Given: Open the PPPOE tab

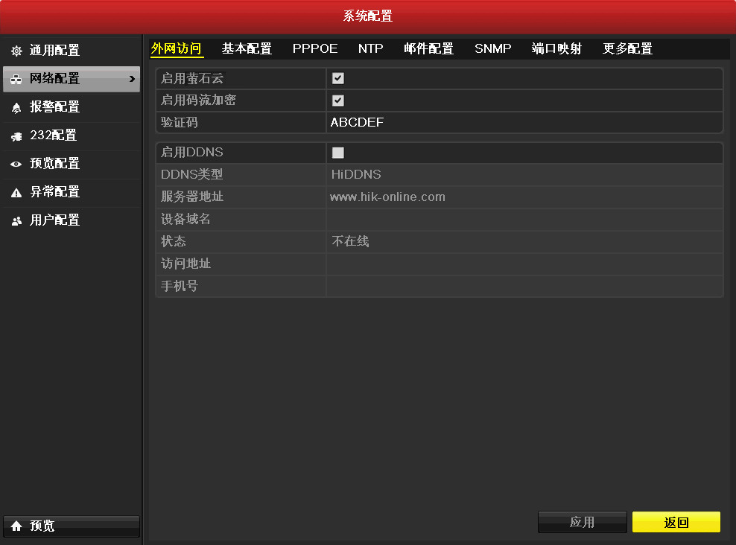Looking at the screenshot, I should [x=315, y=49].
